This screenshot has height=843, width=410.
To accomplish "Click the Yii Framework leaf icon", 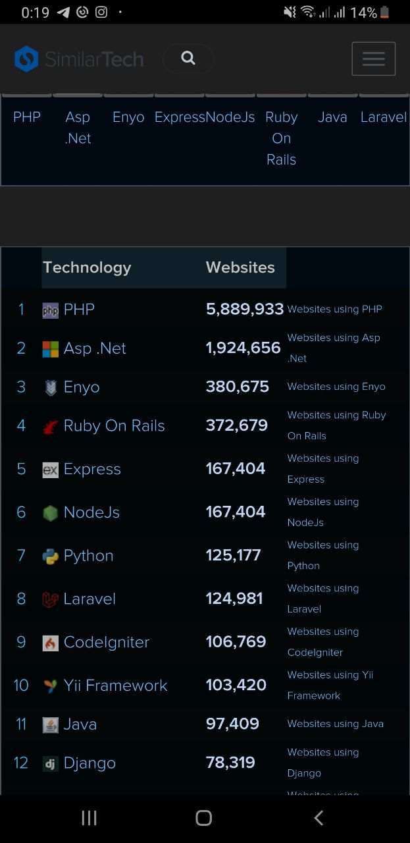I will [x=51, y=686].
